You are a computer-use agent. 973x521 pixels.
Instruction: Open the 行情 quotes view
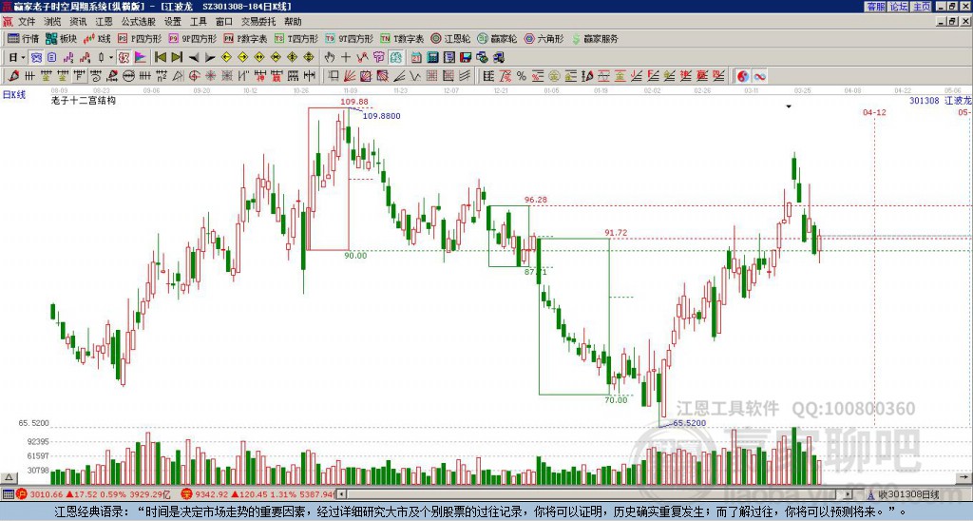click(x=23, y=38)
